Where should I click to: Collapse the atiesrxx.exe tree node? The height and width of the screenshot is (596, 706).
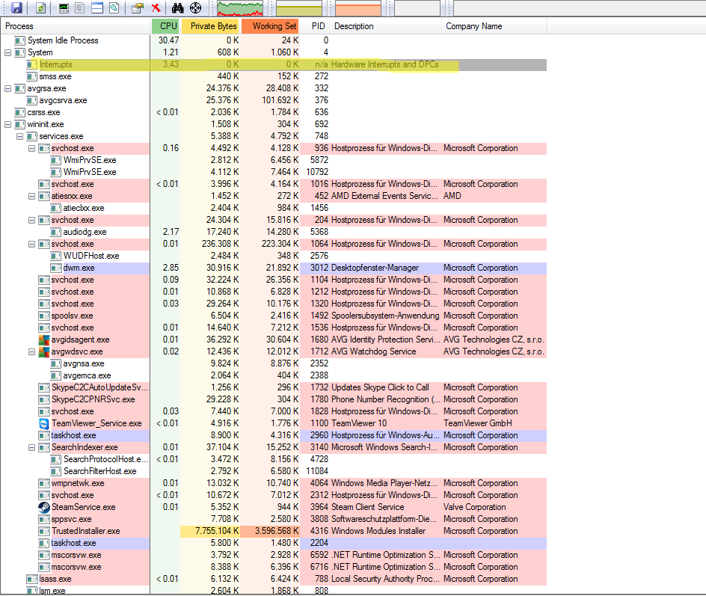point(32,196)
